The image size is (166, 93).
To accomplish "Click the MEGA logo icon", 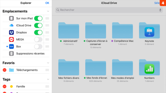I will [11, 39].
